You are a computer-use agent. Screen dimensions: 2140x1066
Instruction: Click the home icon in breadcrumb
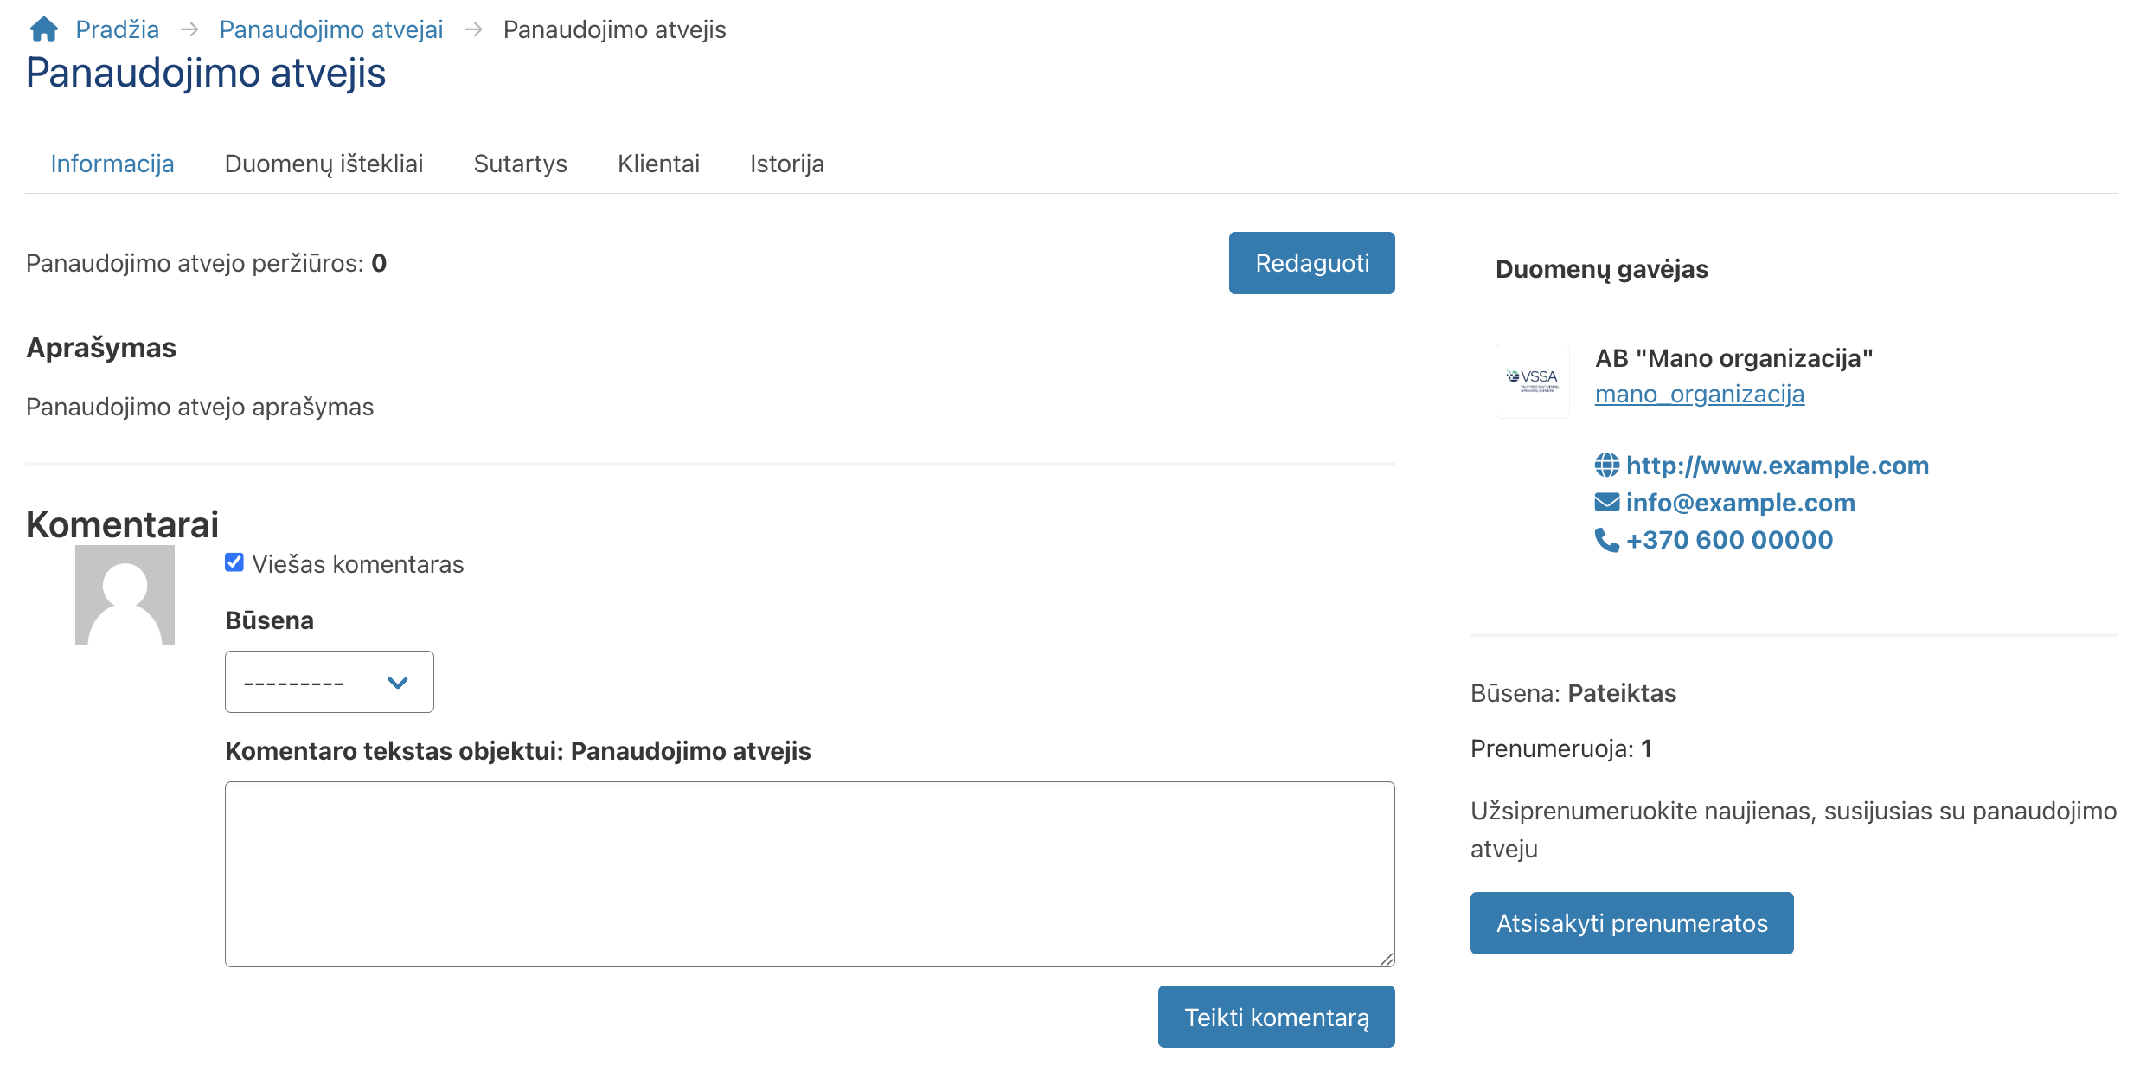point(43,29)
